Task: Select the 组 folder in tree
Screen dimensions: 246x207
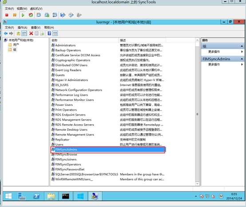Action: tap(15, 50)
